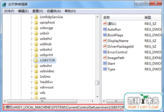Sort values by the 名称 column header
The width and height of the screenshot is (164, 112).
tap(122, 18)
